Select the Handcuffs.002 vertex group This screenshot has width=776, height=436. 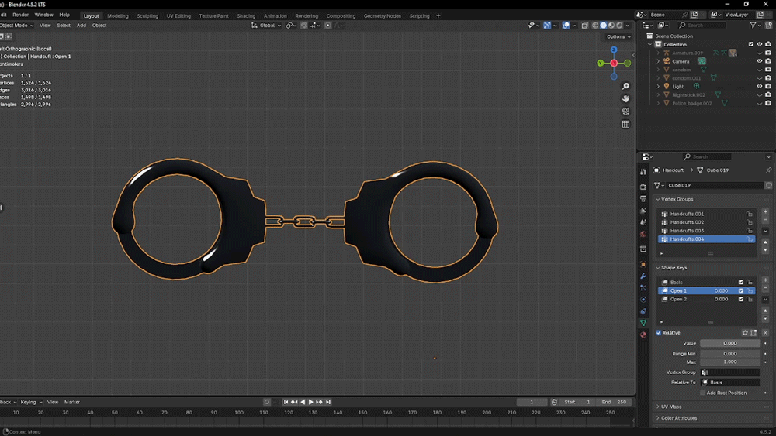688,222
